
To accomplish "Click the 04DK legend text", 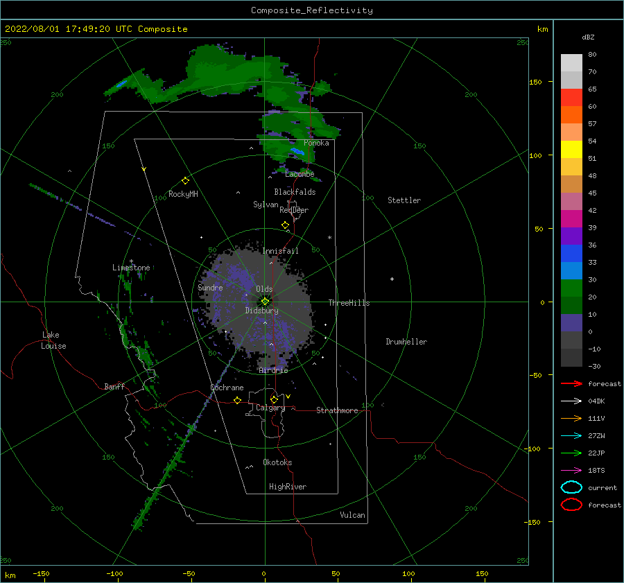I will coord(596,401).
